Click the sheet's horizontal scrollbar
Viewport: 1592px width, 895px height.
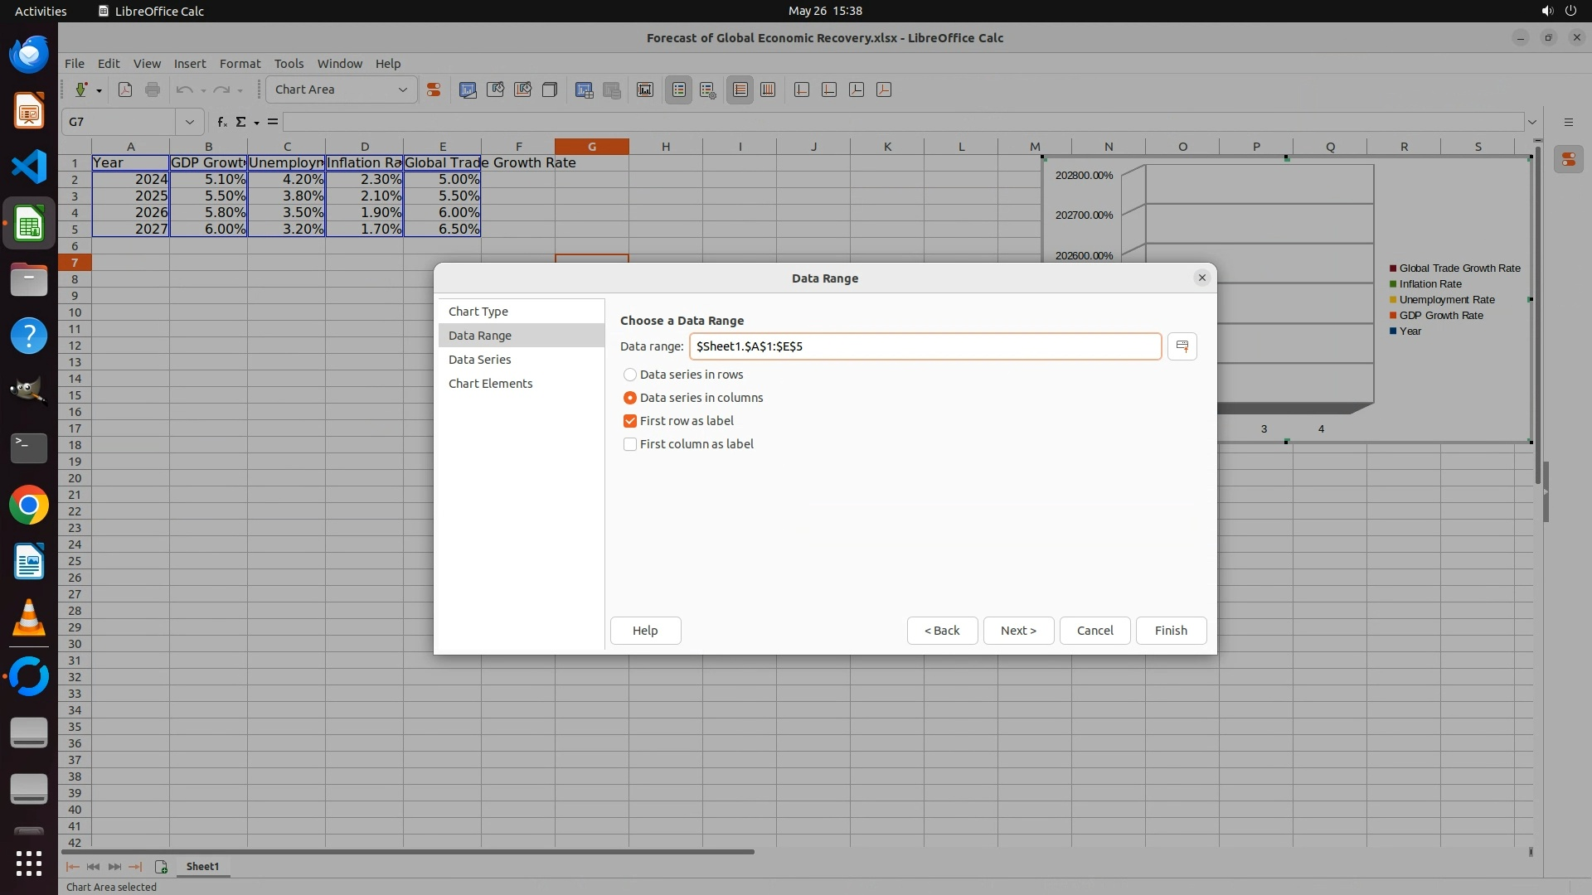pos(408,851)
